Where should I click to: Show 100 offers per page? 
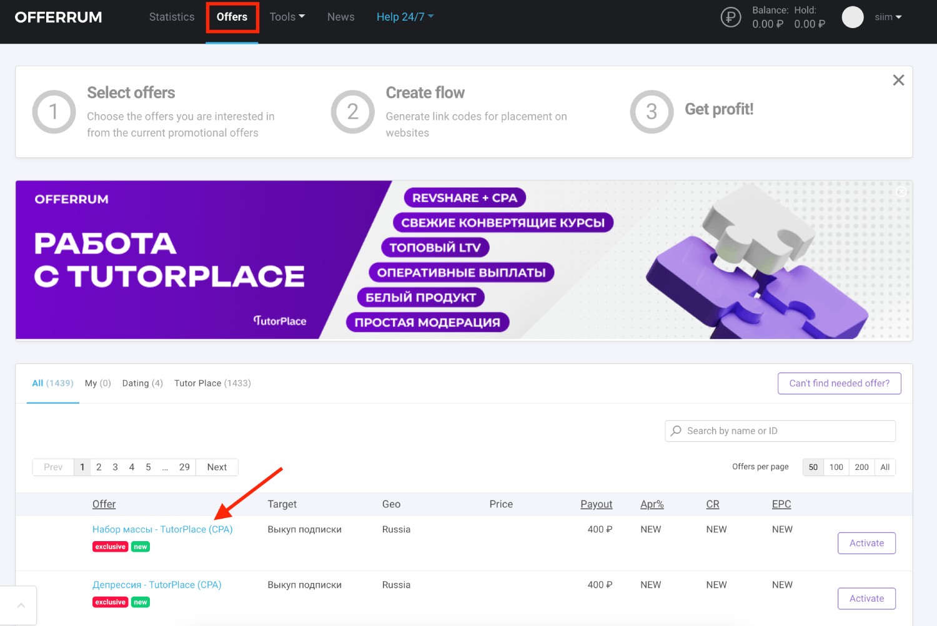pyautogui.click(x=836, y=467)
